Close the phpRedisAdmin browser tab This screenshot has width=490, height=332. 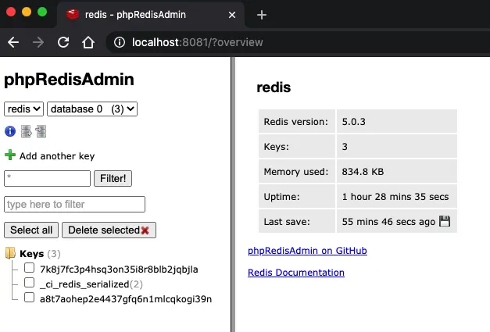tap(232, 15)
